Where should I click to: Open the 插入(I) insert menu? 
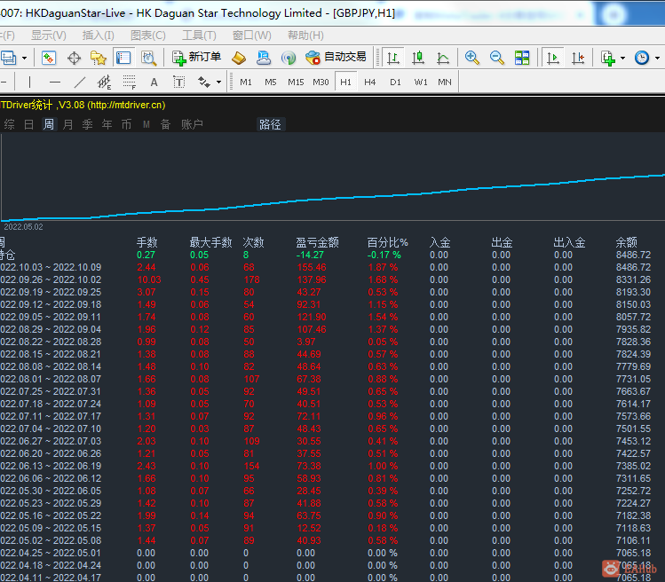[98, 35]
